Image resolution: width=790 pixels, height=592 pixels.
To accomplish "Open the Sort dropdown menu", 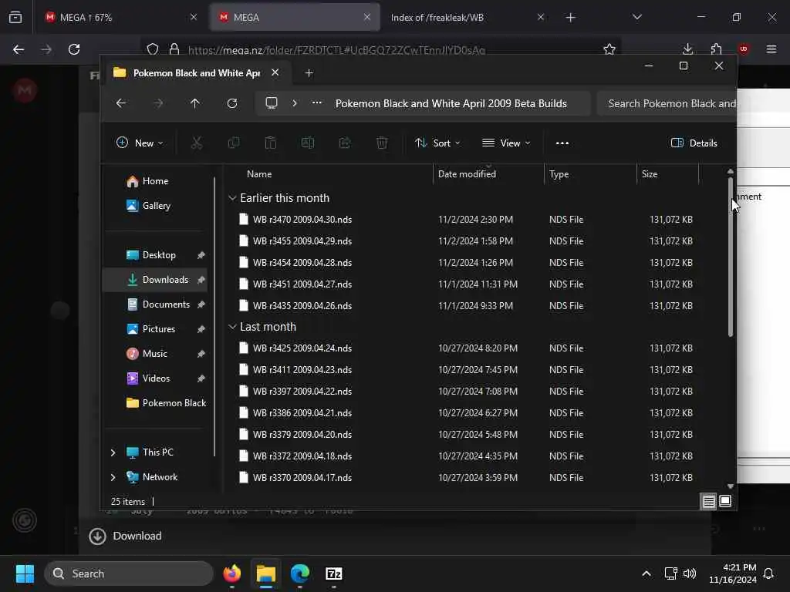I will click(x=437, y=143).
